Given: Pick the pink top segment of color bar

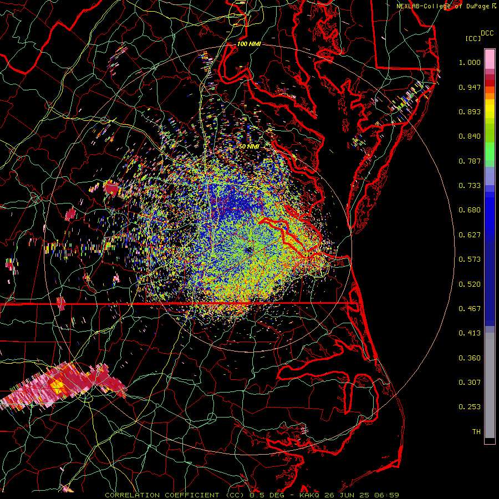Looking at the screenshot, I should 490,59.
